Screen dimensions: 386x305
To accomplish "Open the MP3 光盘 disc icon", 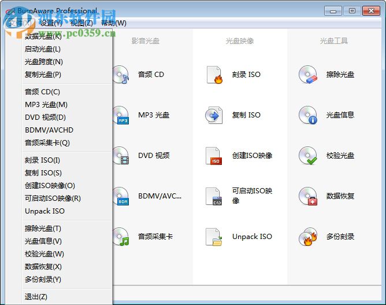I will click(x=121, y=115).
